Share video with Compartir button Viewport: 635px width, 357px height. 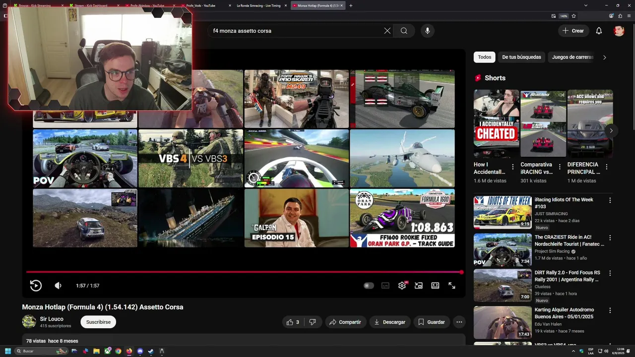click(345, 322)
